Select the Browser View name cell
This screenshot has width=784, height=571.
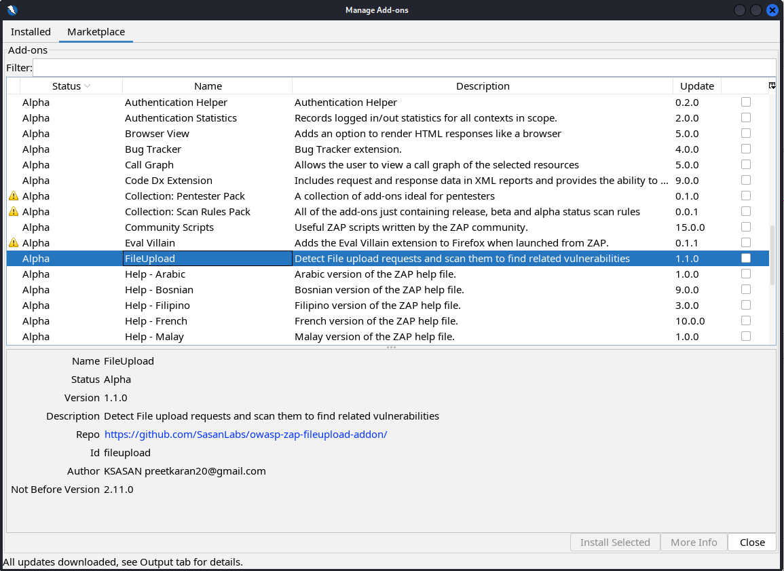[208, 134]
